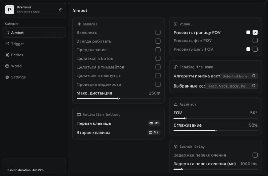Enable the "Включить" checkbox

pyautogui.click(x=158, y=33)
